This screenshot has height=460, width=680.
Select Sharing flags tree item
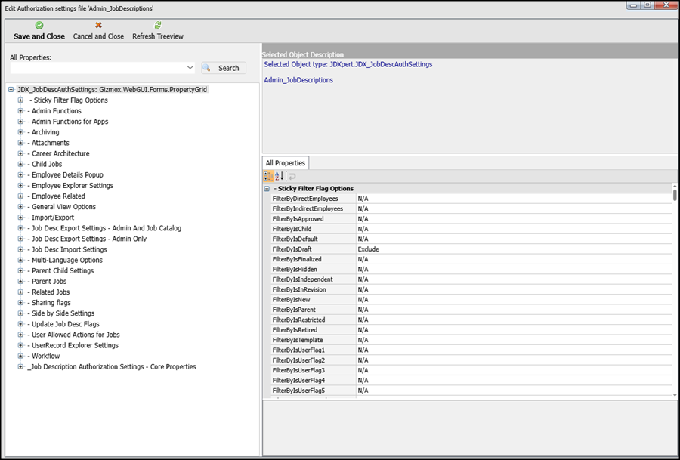(x=49, y=303)
